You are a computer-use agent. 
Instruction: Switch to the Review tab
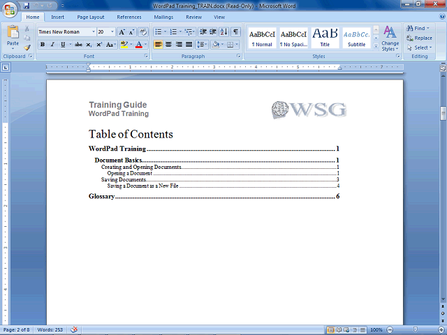(x=194, y=17)
